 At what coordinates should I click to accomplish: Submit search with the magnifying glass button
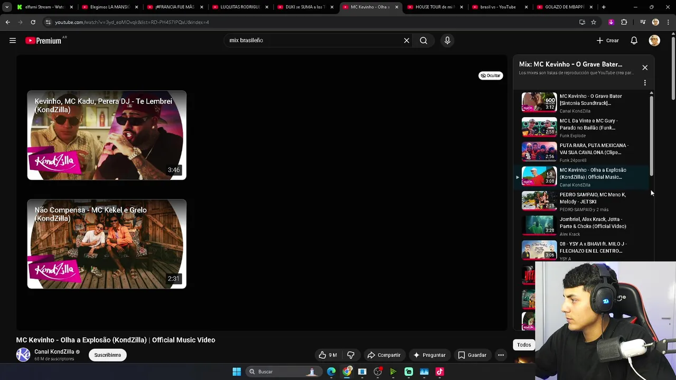click(x=424, y=41)
